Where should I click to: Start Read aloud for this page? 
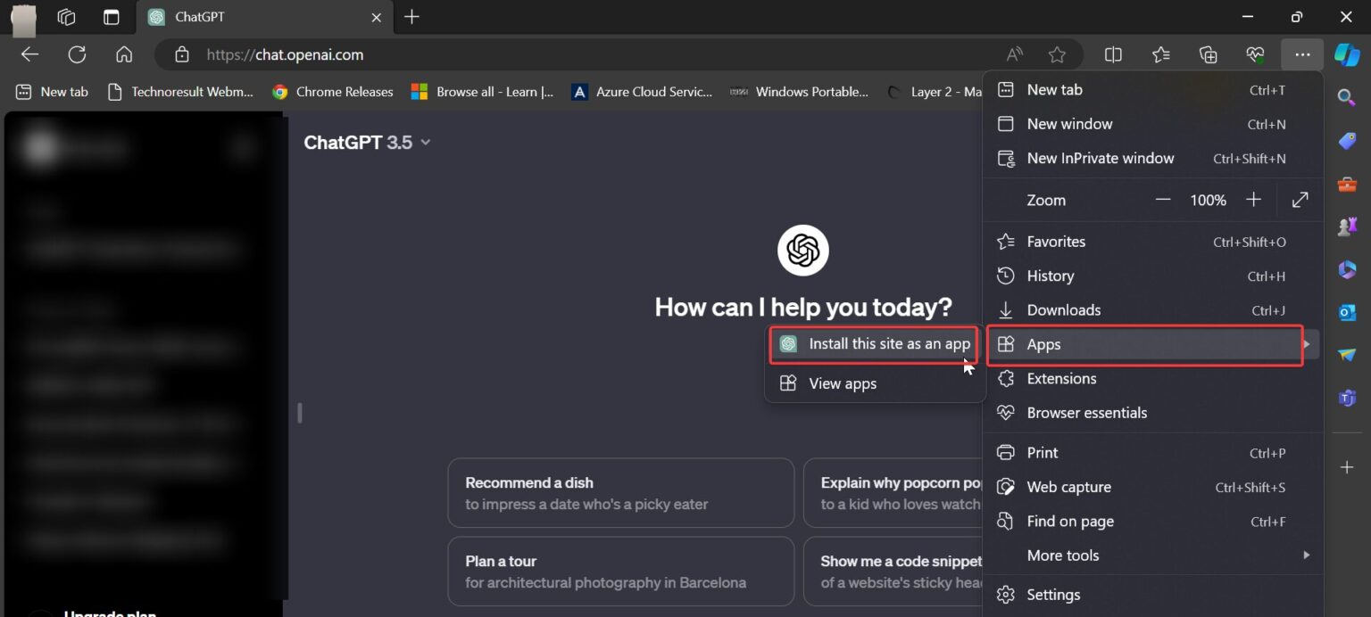[1014, 54]
